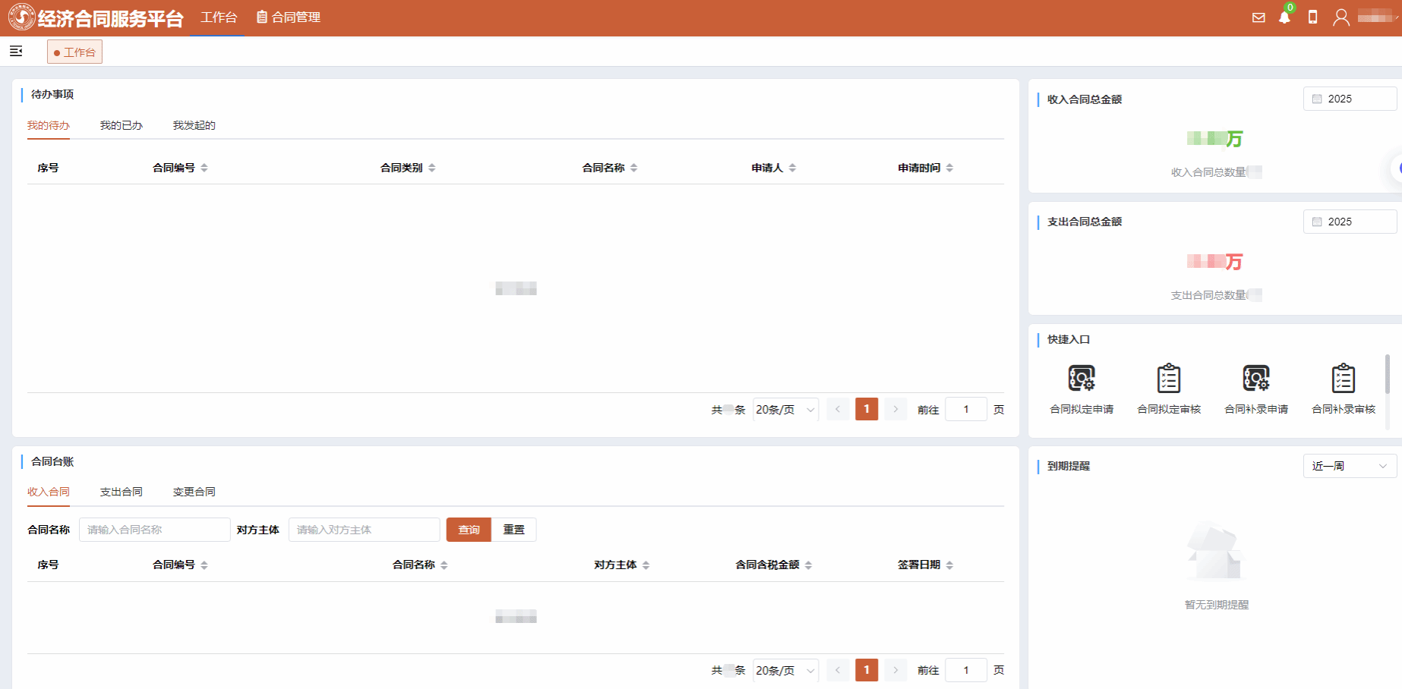
Task: Open year picker for 收入合同总金额
Action: (x=1350, y=99)
